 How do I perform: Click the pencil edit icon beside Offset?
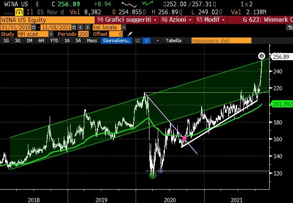130,34
